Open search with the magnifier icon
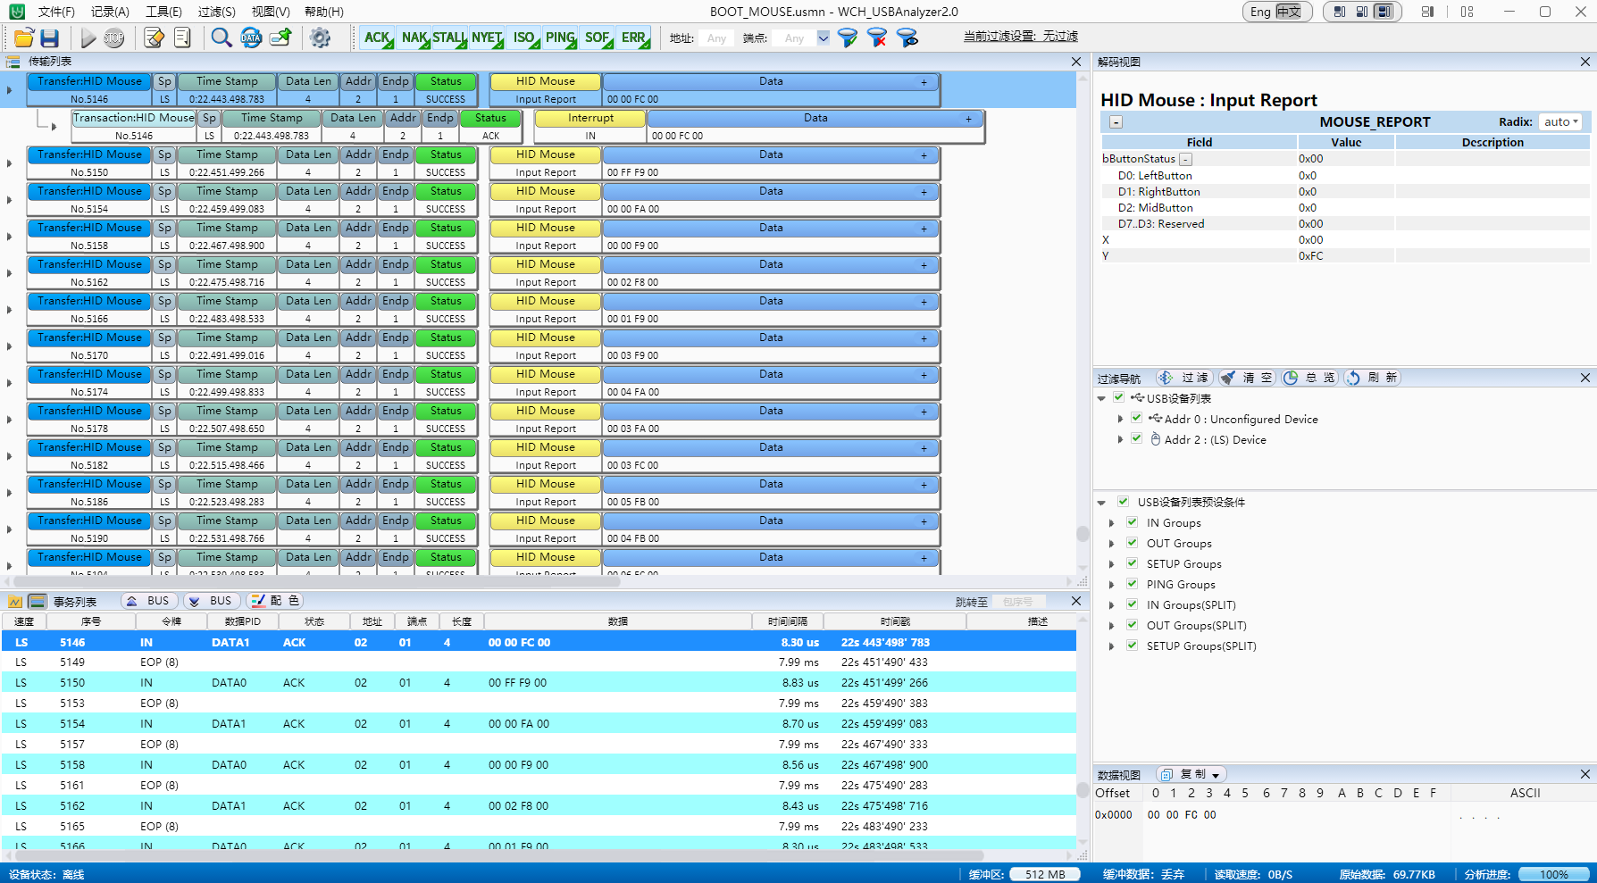The height and width of the screenshot is (883, 1597). 221,37
